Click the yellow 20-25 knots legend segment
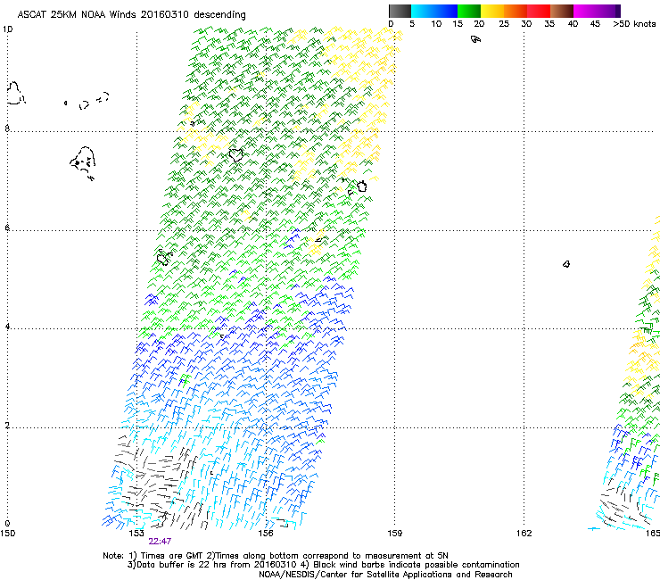Image resolution: width=660 pixels, height=580 pixels. click(492, 11)
